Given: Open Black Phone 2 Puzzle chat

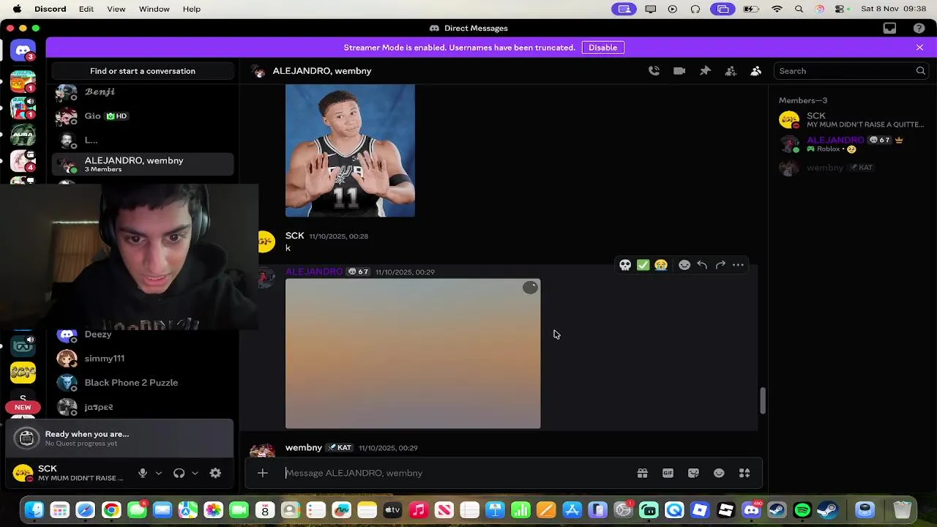Looking at the screenshot, I should (x=143, y=383).
